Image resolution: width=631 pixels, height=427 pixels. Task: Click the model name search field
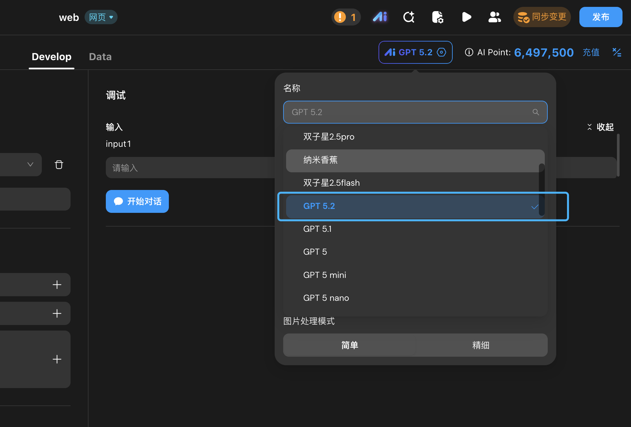[x=415, y=112]
